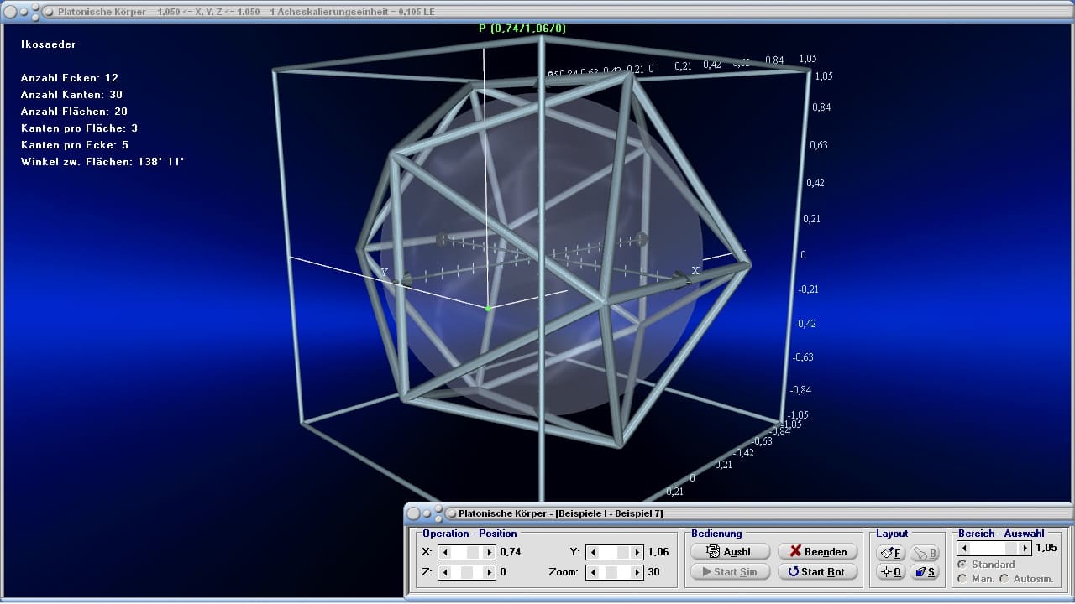
Task: Click the Zoom value 30
Action: [x=653, y=572]
